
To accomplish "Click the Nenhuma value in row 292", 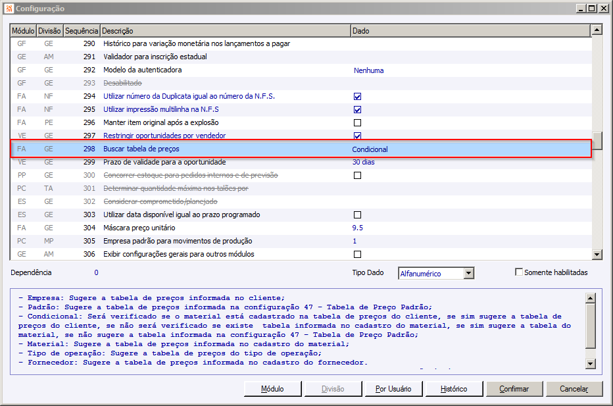I will coord(369,70).
